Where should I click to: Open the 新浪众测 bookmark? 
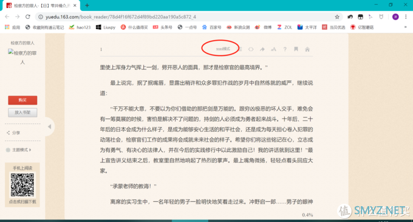(238, 27)
